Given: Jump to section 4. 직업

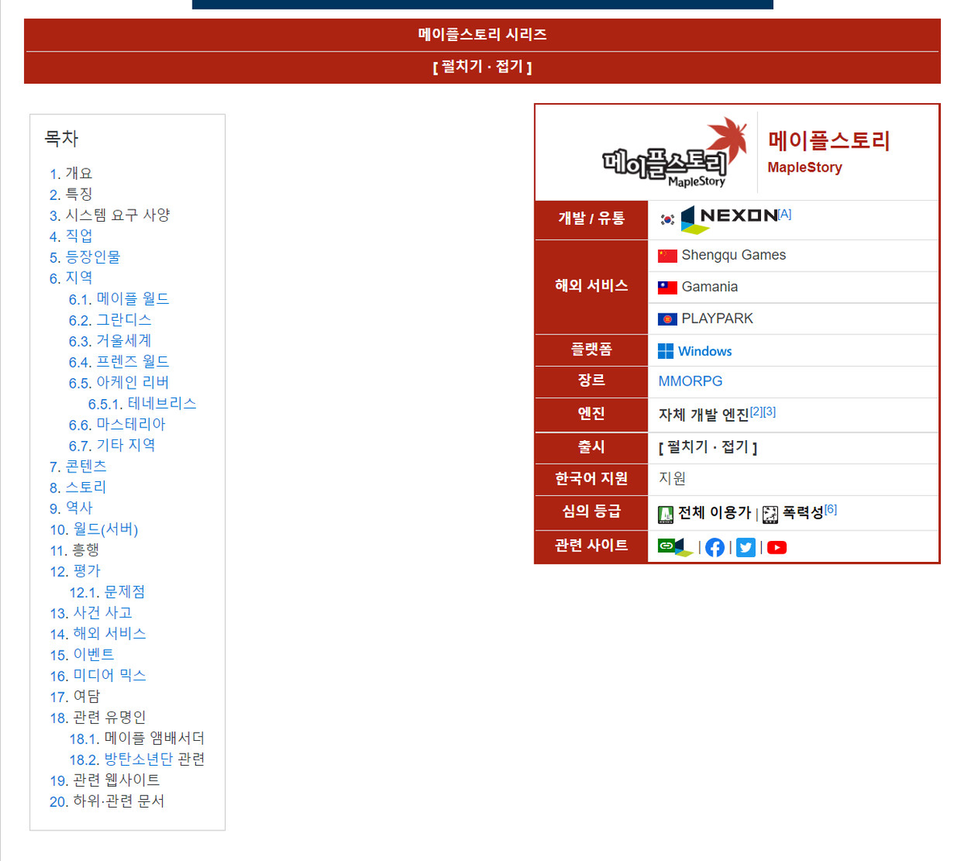Looking at the screenshot, I should point(70,236).
